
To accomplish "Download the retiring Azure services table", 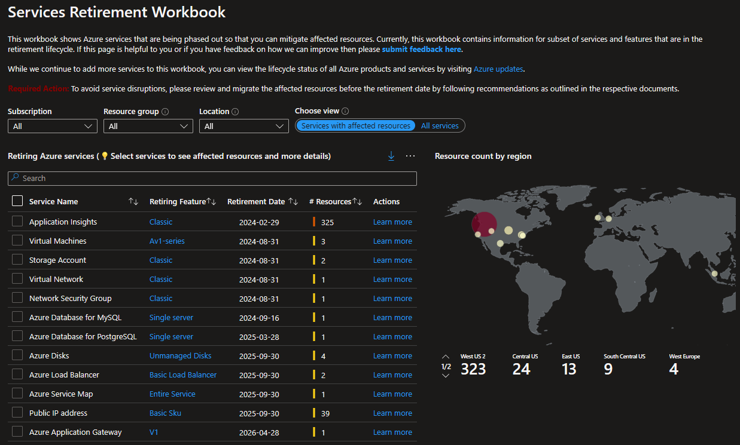I will click(x=391, y=156).
